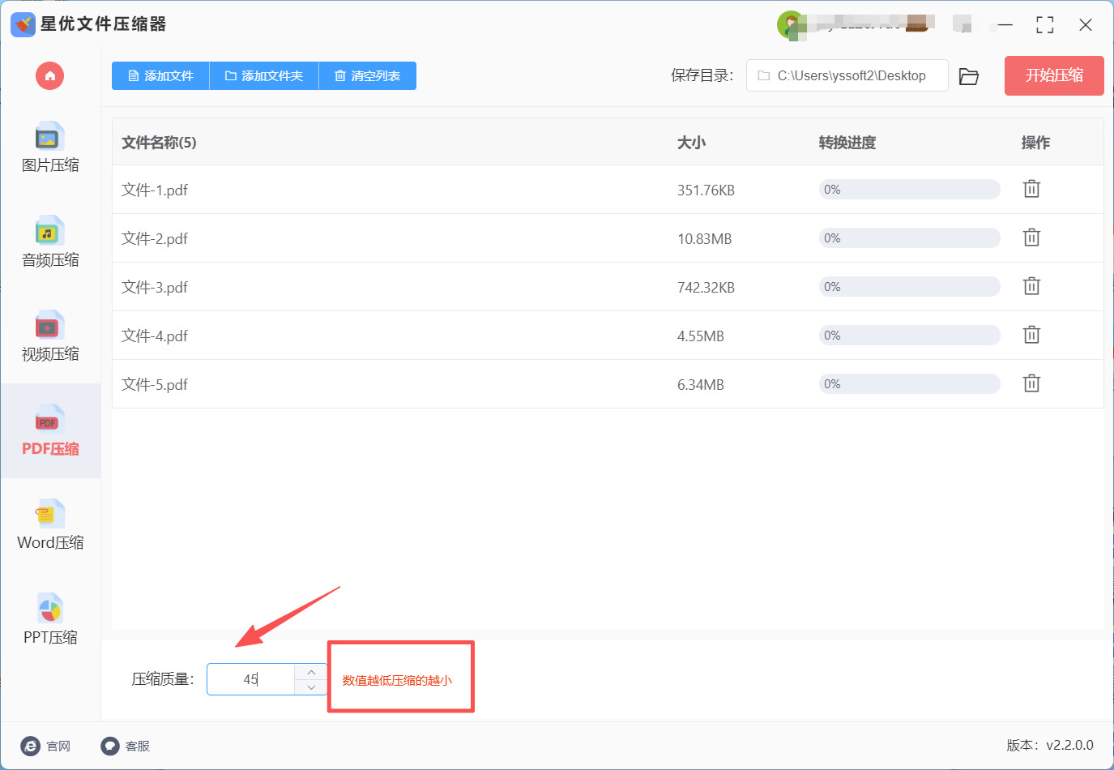This screenshot has height=770, width=1114.
Task: Delete 文件-2.pdf using its trash icon
Action: tap(1031, 237)
